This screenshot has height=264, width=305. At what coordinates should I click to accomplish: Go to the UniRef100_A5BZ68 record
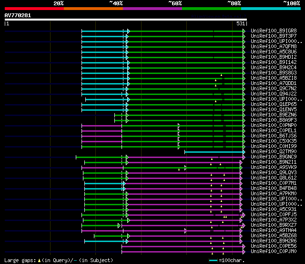tap(274, 236)
